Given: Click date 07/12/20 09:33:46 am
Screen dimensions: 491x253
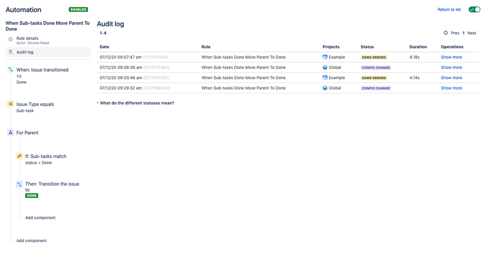Looking at the screenshot, I should point(120,78).
